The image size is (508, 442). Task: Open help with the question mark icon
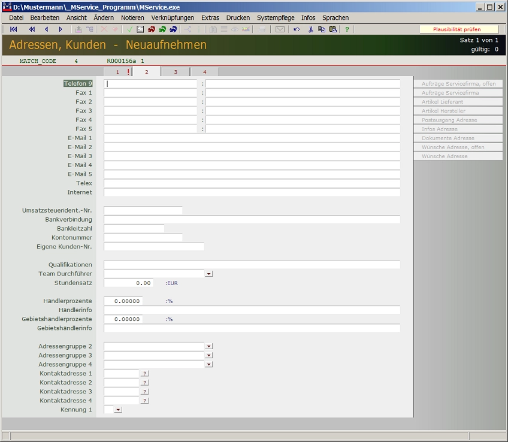[347, 29]
